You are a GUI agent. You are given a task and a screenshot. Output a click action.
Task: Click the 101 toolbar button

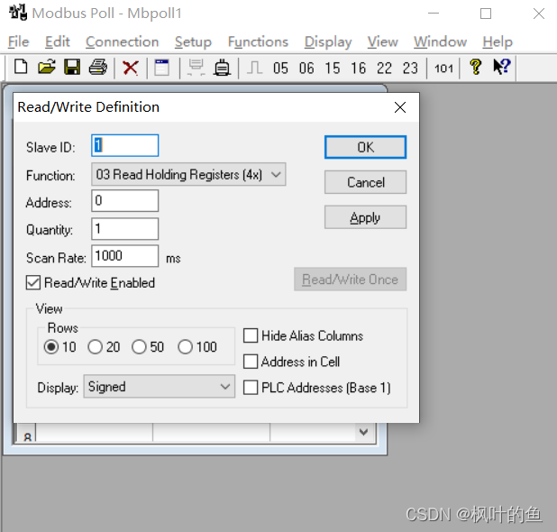(x=443, y=69)
